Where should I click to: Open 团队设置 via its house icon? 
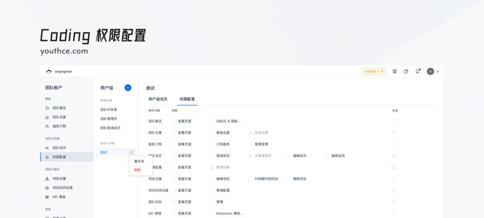click(x=47, y=117)
